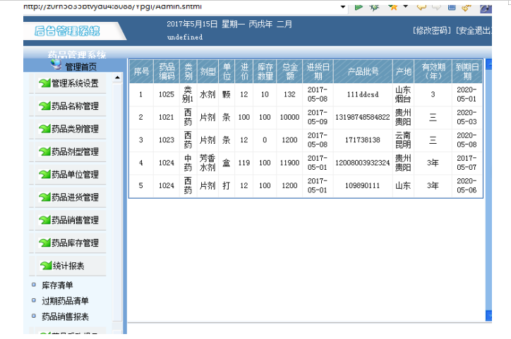Click the 药品编码 column header
511x339 pixels.
coord(167,71)
